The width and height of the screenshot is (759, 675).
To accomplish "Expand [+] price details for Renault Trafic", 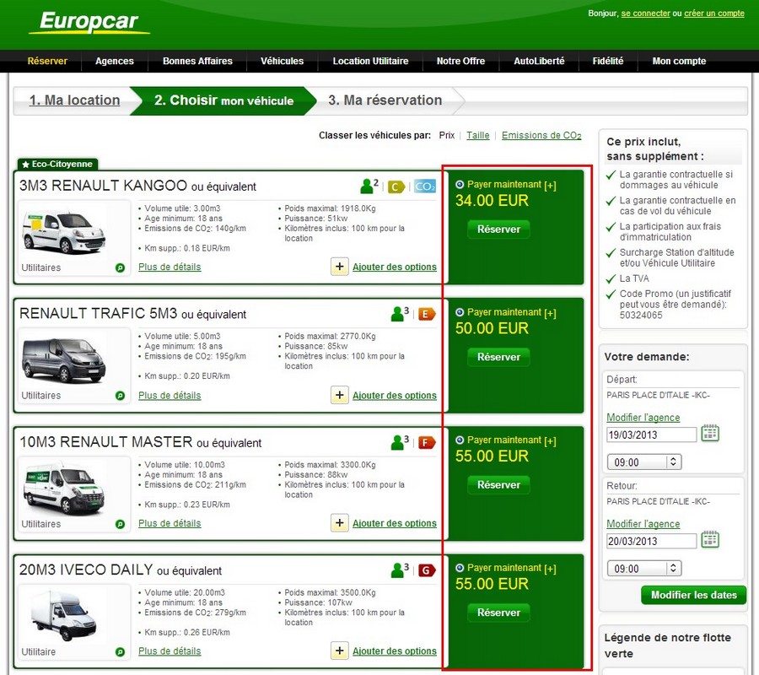I will click(x=551, y=313).
